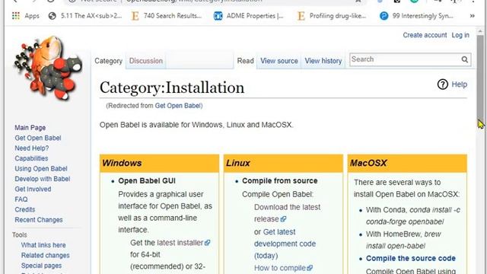Go to Main Page in sidebar
This screenshot has width=487, height=274.
pyautogui.click(x=30, y=128)
